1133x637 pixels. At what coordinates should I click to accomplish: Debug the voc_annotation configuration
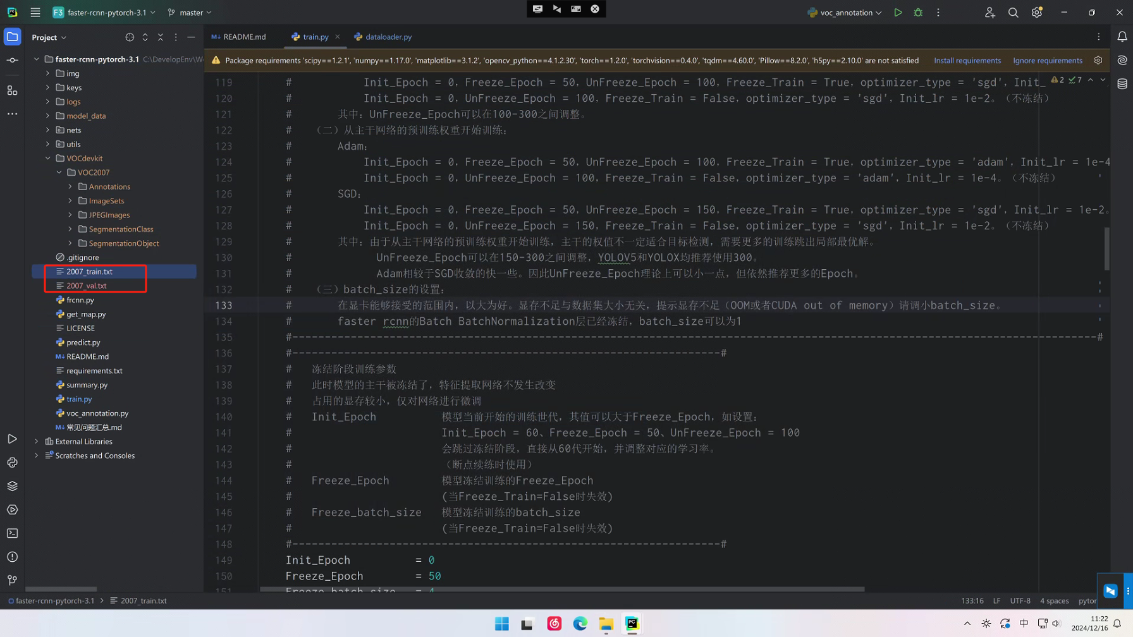pyautogui.click(x=918, y=13)
